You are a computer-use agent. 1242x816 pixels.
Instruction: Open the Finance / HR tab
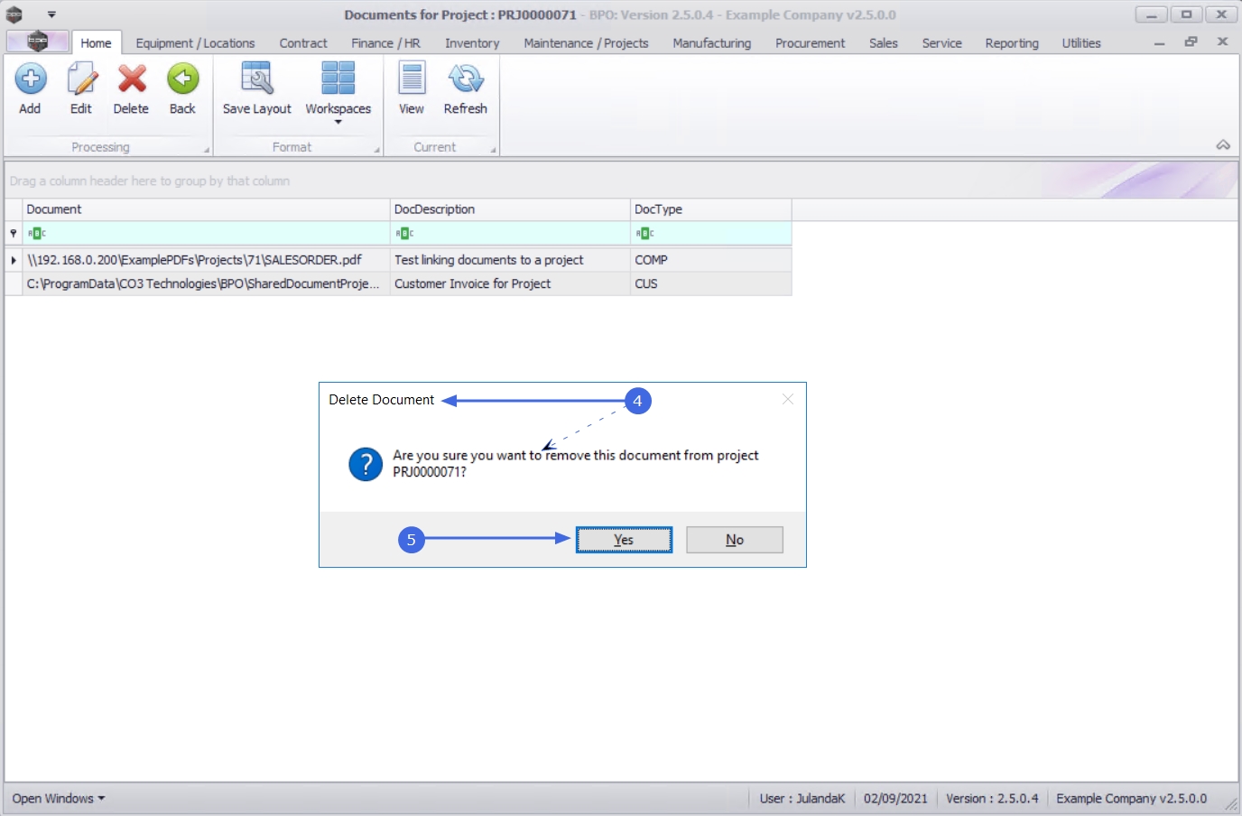pyautogui.click(x=385, y=43)
